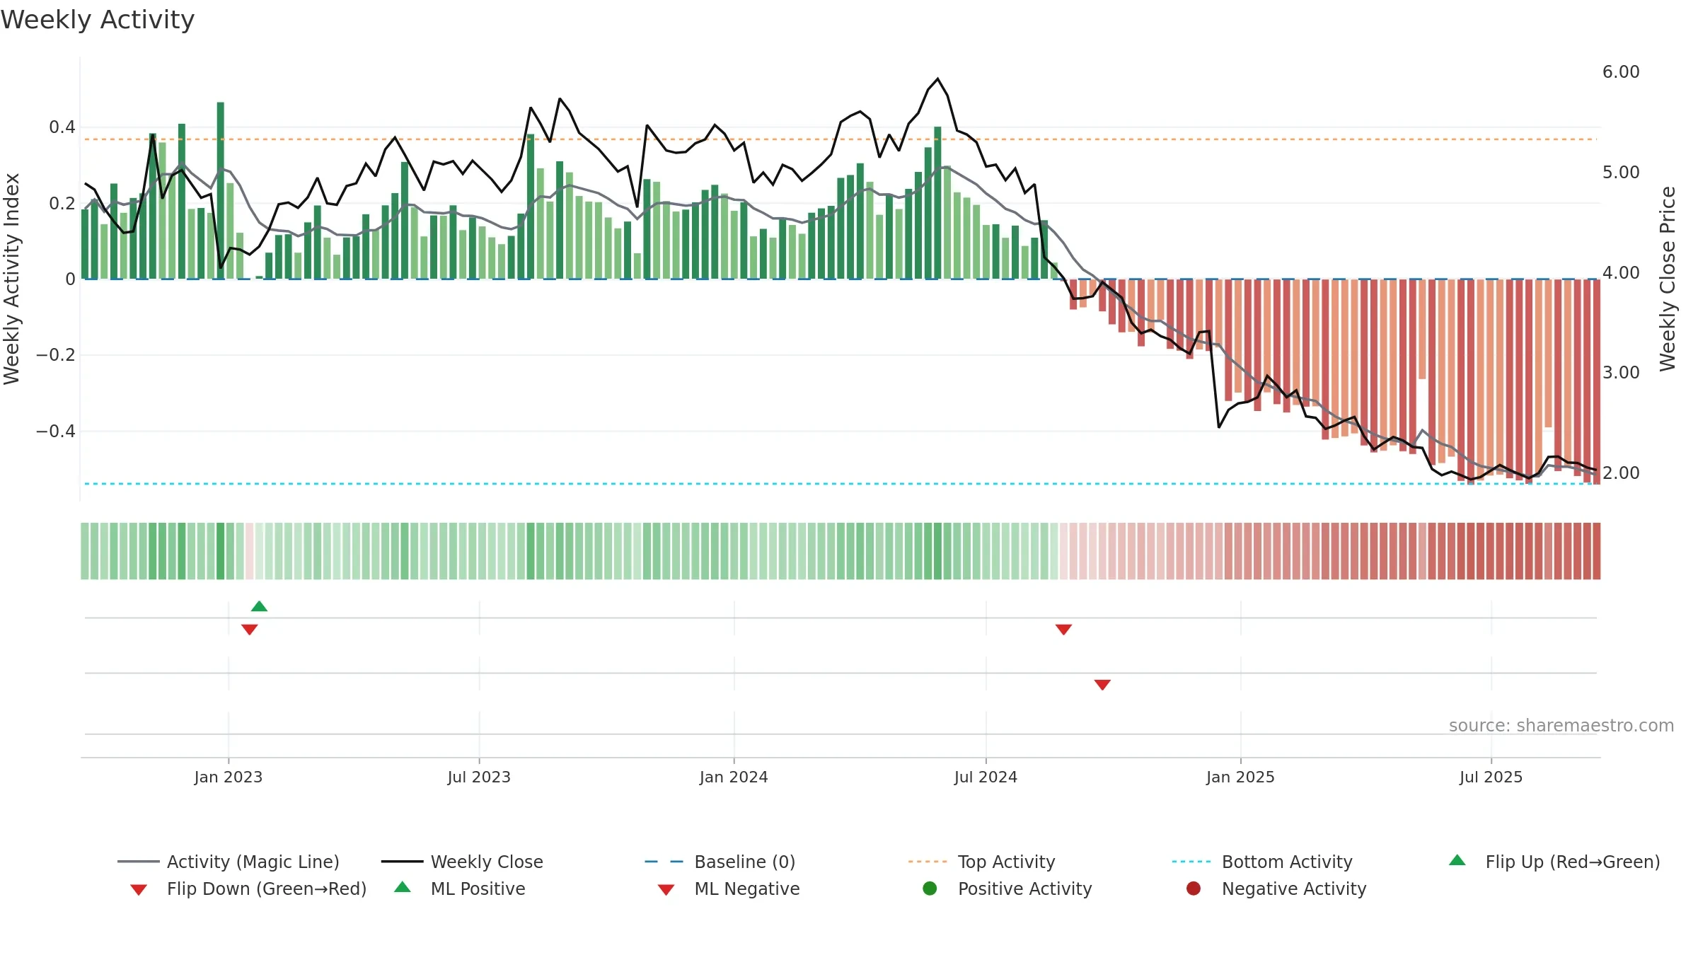Toggle the Activity (Magic Line) legend entry
1698x955 pixels.
pos(228,862)
